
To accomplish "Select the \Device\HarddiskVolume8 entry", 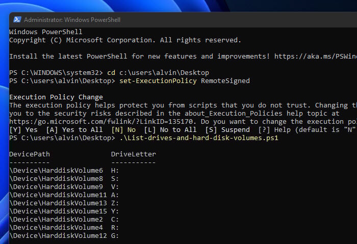I will [56, 179].
